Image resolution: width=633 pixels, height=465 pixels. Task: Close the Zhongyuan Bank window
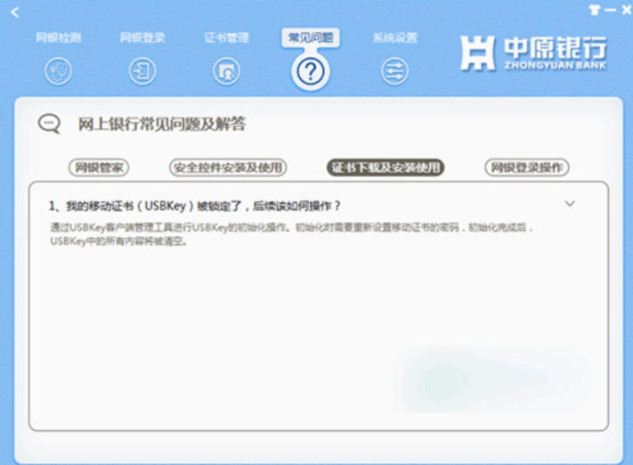click(626, 10)
